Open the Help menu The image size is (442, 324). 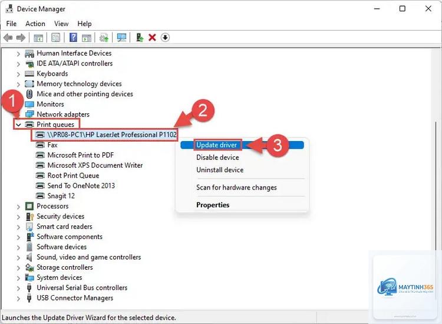(x=84, y=24)
